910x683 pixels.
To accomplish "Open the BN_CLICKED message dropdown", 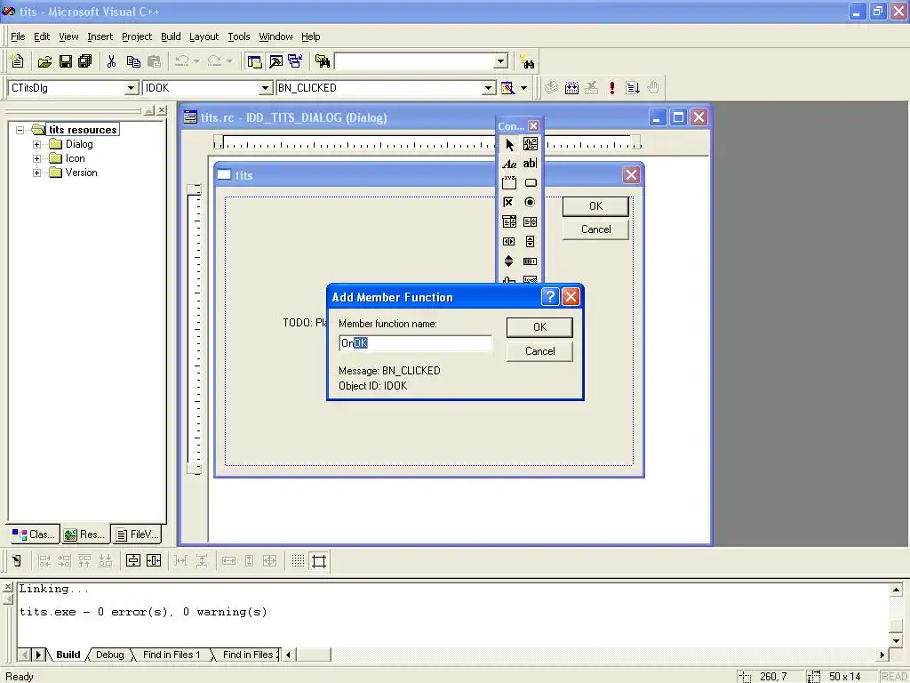I will [x=489, y=88].
